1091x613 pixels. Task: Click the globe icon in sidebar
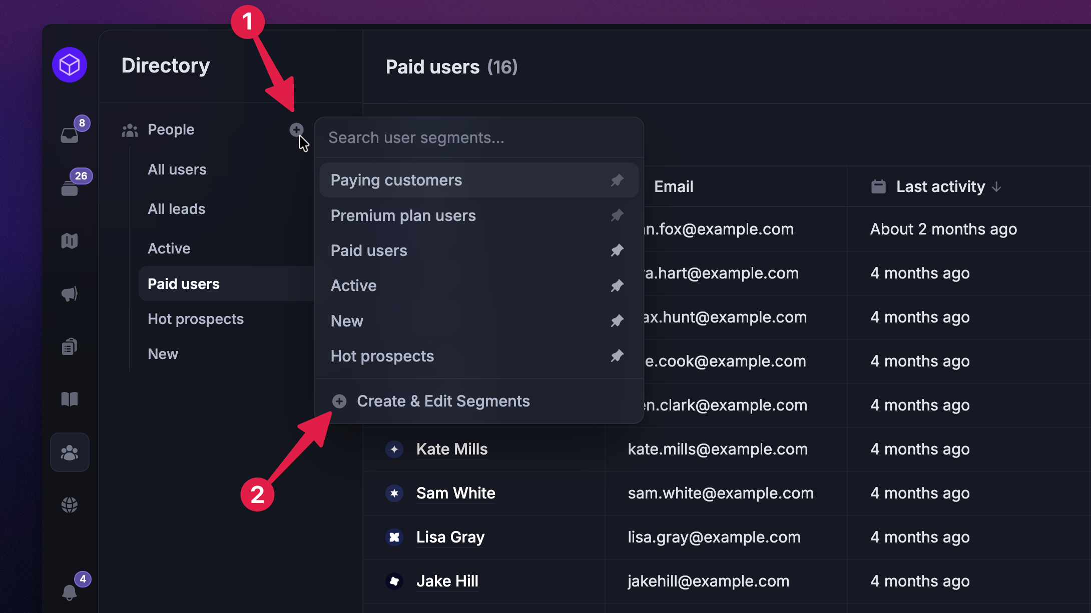point(70,505)
